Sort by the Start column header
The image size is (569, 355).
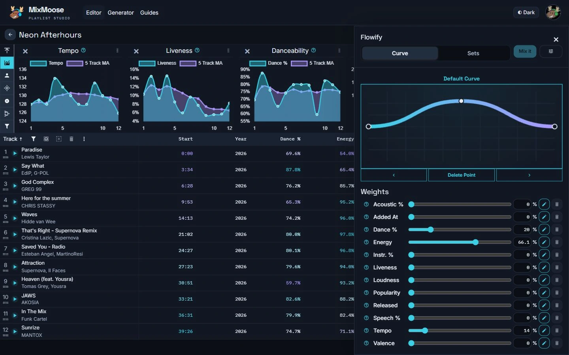185,139
